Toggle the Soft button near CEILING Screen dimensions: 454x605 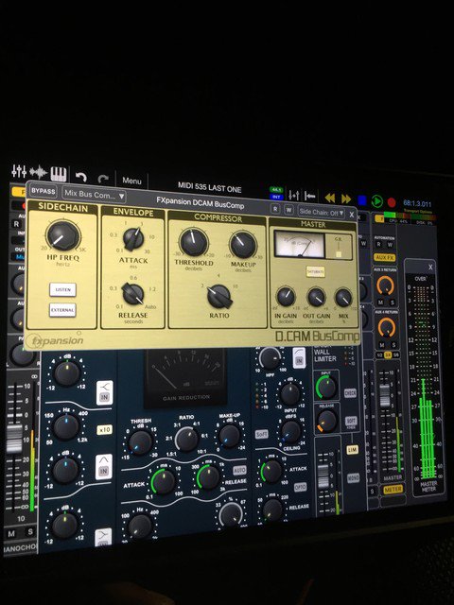(262, 434)
